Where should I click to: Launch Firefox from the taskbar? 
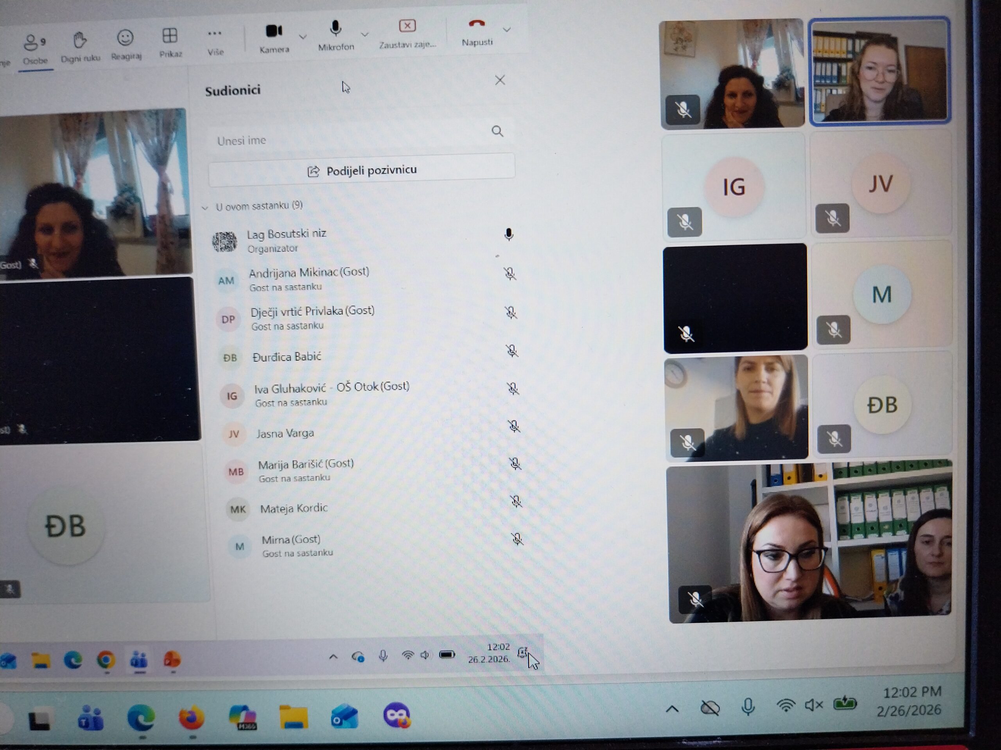[x=191, y=717]
